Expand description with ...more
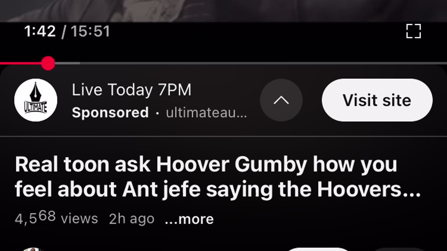 189,219
